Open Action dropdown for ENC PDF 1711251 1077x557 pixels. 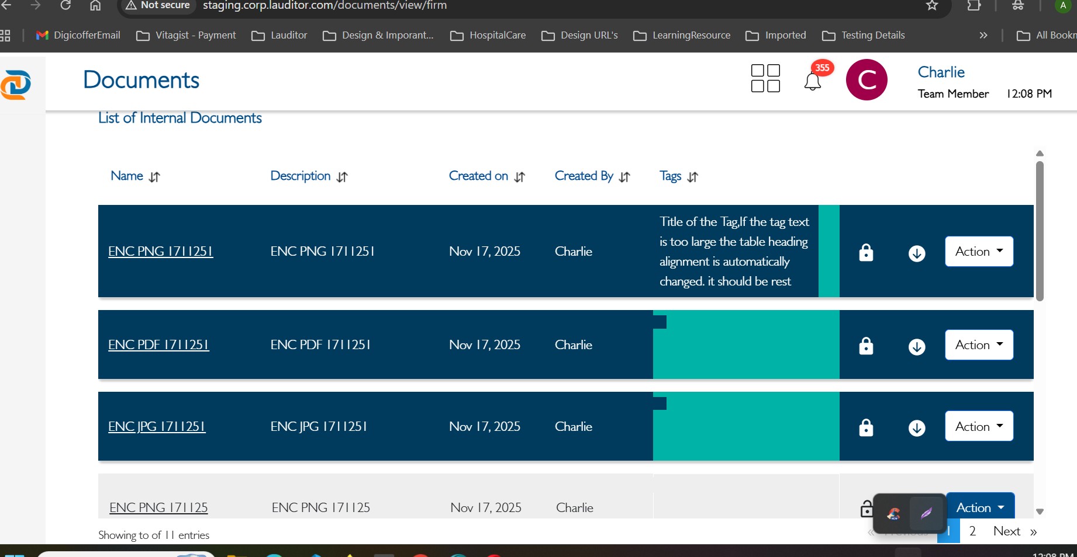[x=978, y=344]
